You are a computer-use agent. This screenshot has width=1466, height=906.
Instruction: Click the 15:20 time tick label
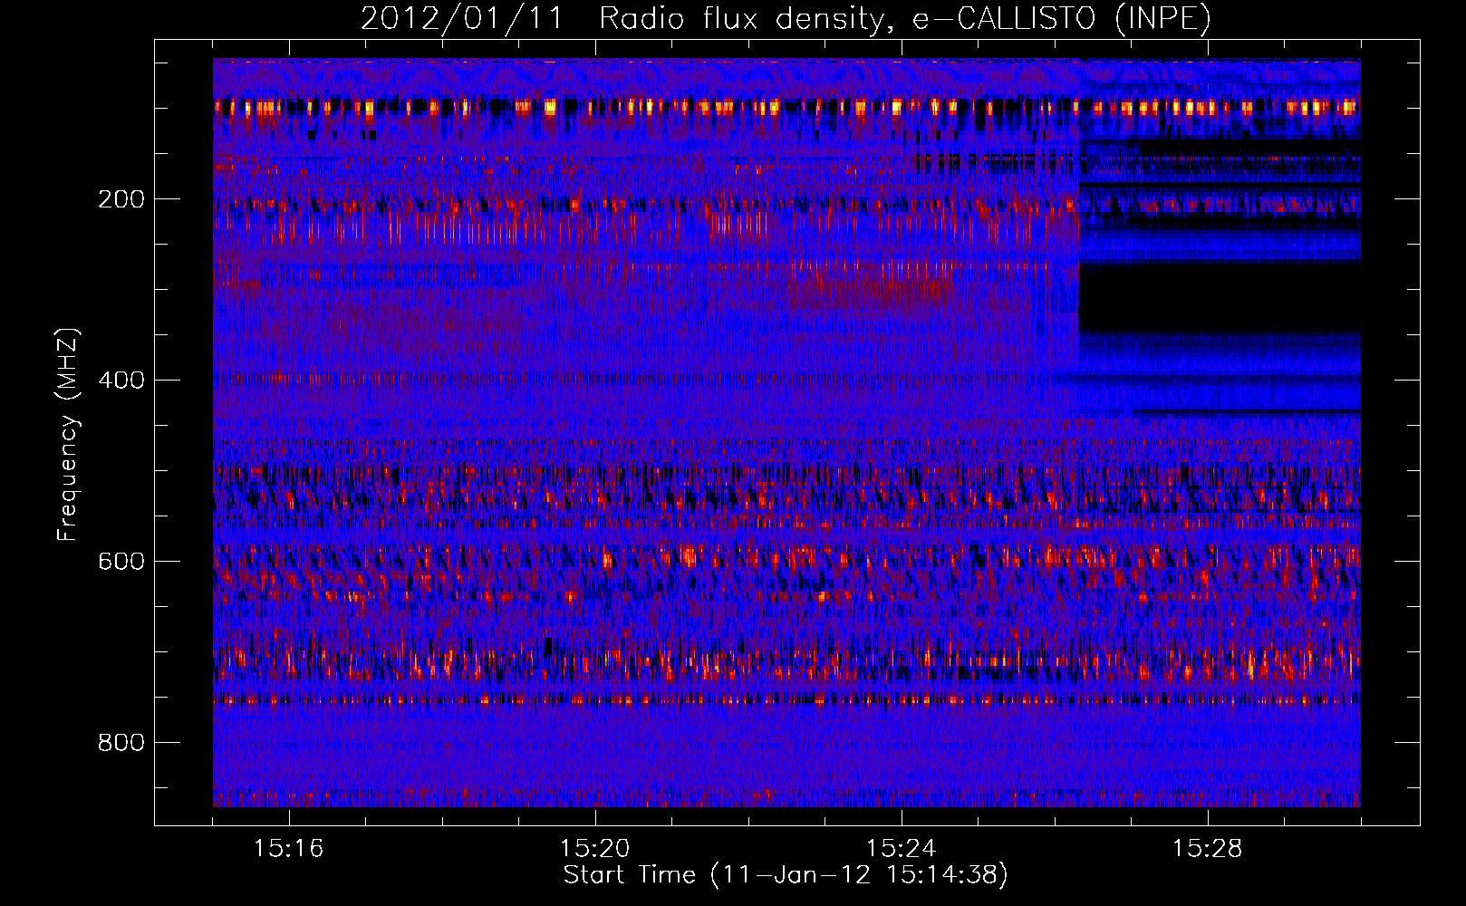pos(595,849)
